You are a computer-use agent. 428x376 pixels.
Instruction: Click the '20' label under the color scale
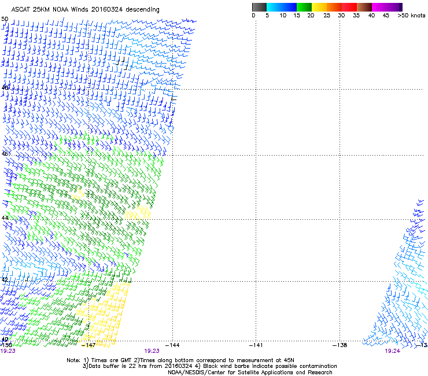pyautogui.click(x=311, y=16)
